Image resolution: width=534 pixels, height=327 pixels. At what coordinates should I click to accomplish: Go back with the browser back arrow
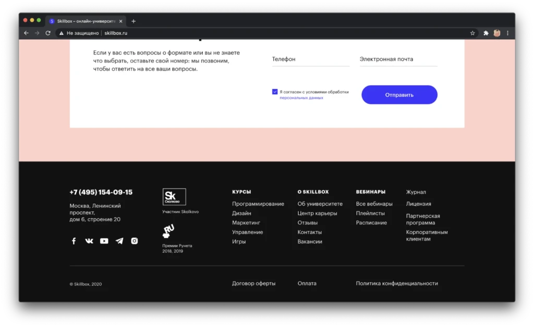pos(26,33)
